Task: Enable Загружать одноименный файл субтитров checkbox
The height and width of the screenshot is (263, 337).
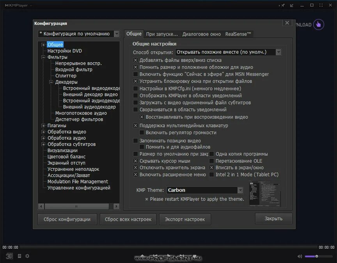Action: [135, 103]
